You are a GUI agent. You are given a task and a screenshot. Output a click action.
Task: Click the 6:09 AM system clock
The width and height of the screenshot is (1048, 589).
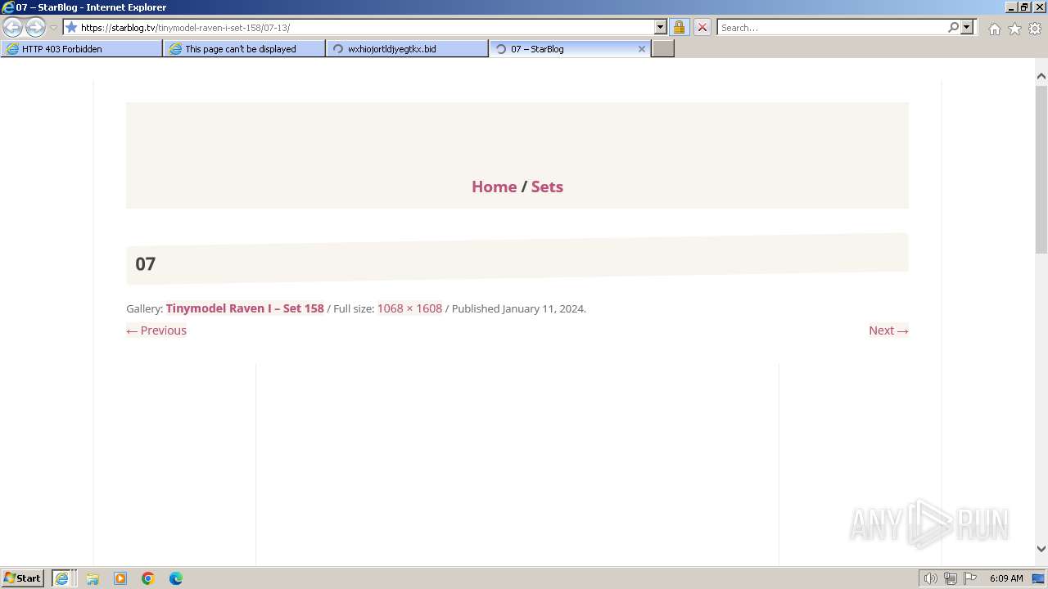(1006, 578)
